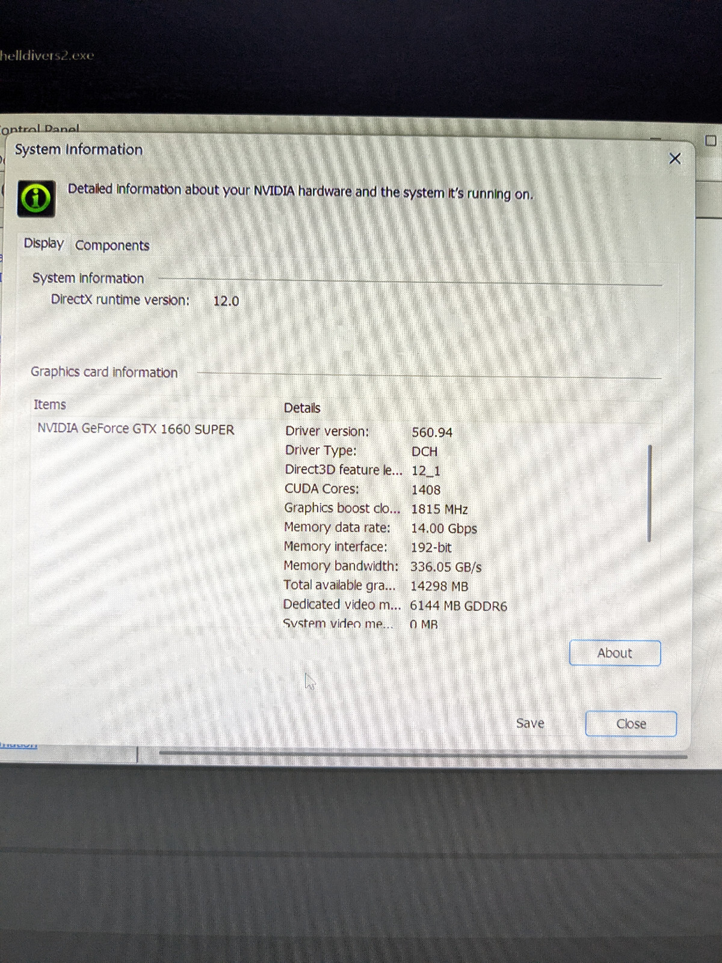The width and height of the screenshot is (722, 963).
Task: Click Memory interface value 192-bit
Action: pyautogui.click(x=431, y=548)
